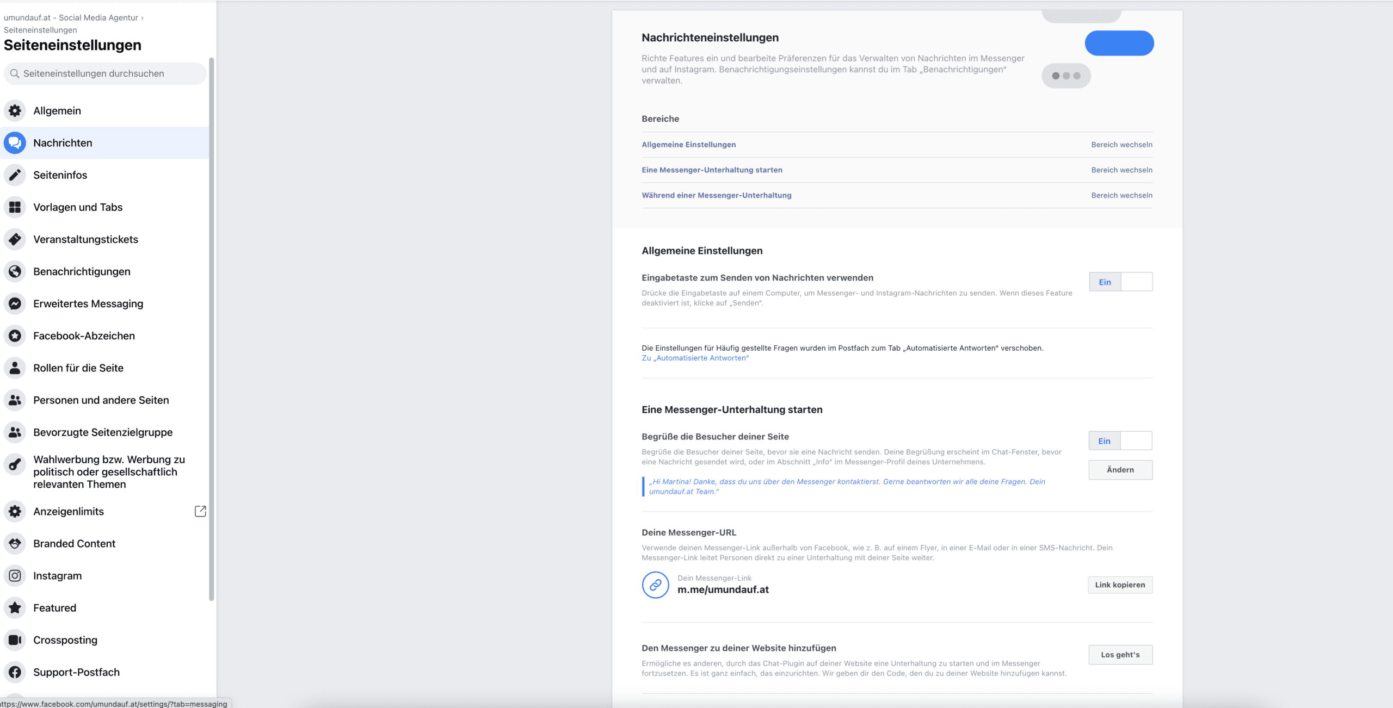Click Link kopieren button
This screenshot has height=708, width=1393.
(1120, 585)
